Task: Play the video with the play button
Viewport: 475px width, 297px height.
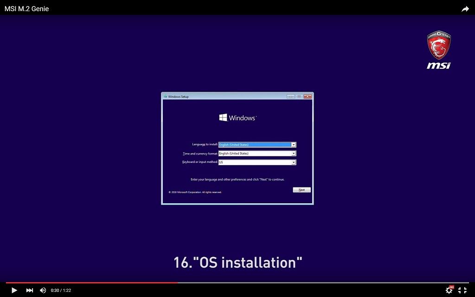Action: point(14,291)
